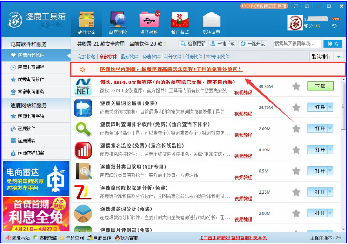Image resolution: width=348 pixels, height=244 pixels.
Task: Expand the 打开 arrow for 逐鹿细分类目获取
Action: [x=330, y=171]
